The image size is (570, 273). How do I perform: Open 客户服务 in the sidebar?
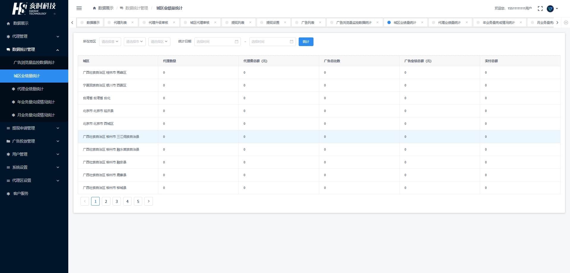(34, 193)
